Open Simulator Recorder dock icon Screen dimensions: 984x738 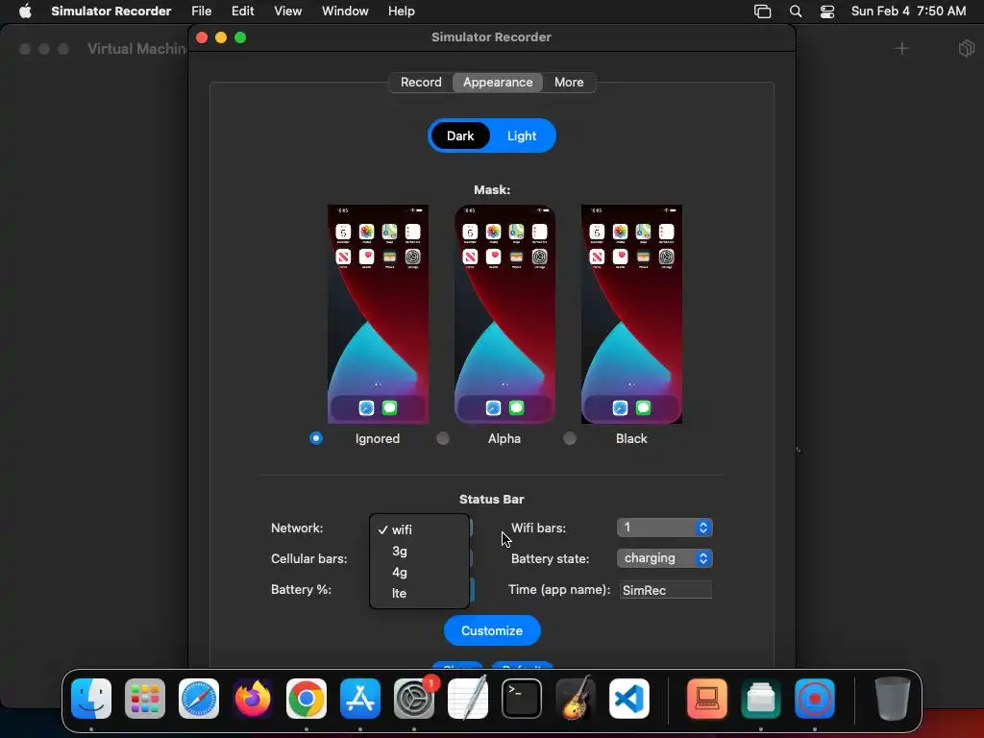click(x=815, y=699)
